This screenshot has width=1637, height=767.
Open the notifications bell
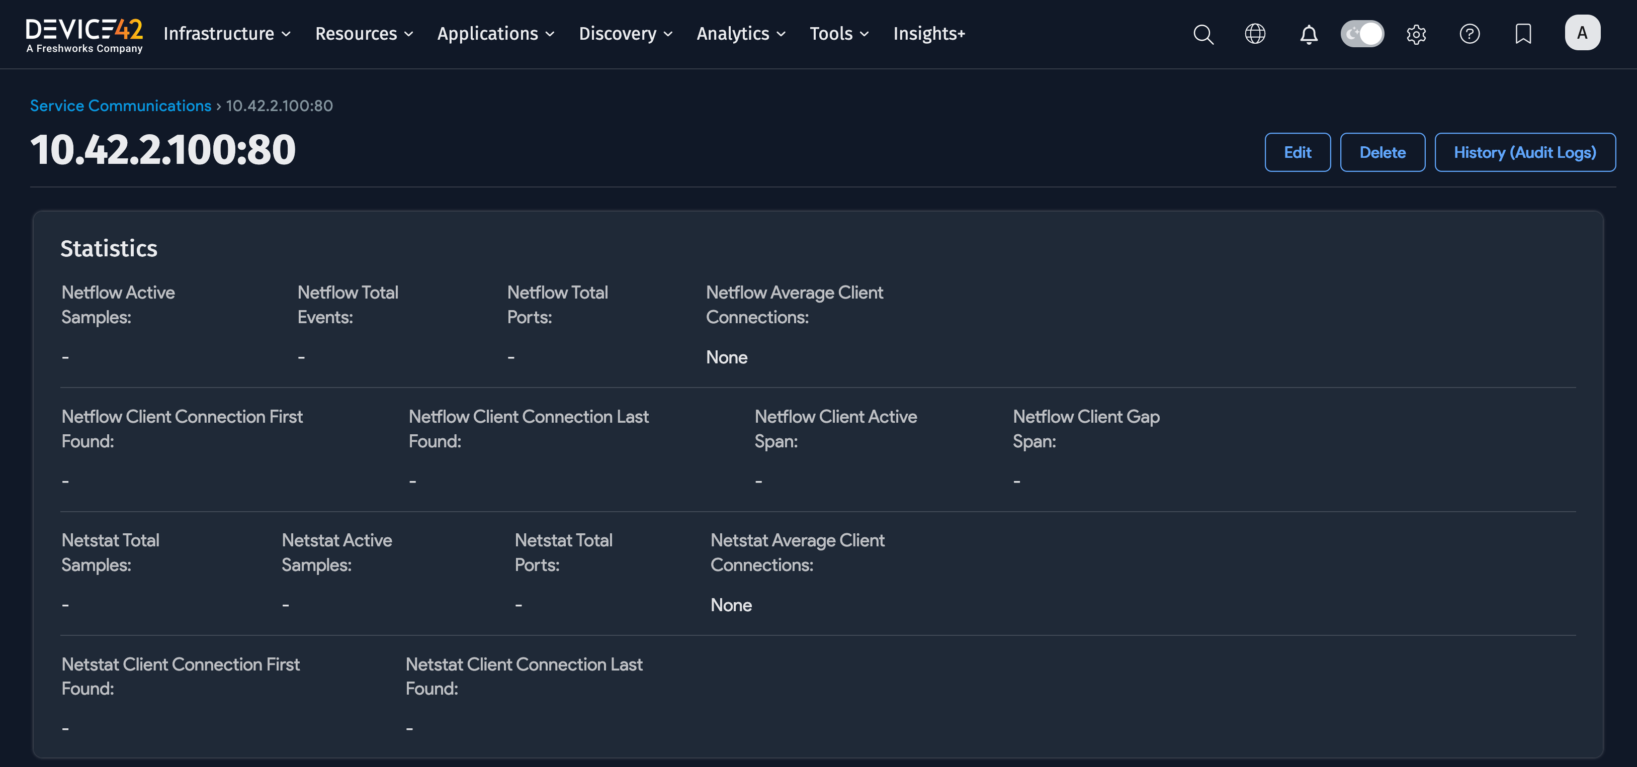1309,34
